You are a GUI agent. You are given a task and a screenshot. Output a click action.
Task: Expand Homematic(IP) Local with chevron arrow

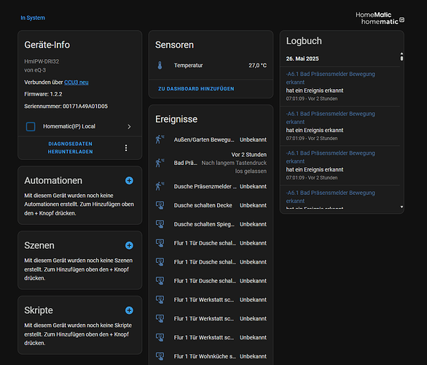point(129,126)
